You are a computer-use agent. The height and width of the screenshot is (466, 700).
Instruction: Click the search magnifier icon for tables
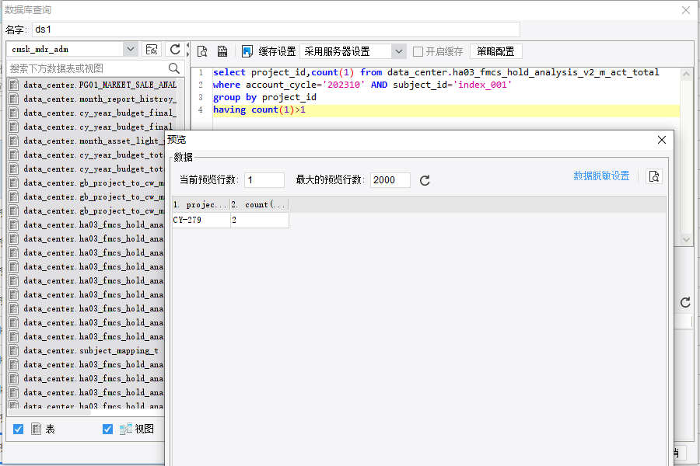(174, 68)
